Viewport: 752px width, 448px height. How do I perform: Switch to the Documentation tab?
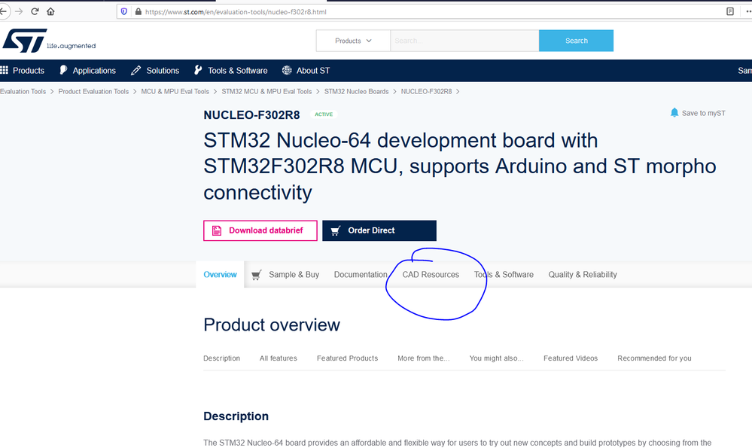[361, 275]
